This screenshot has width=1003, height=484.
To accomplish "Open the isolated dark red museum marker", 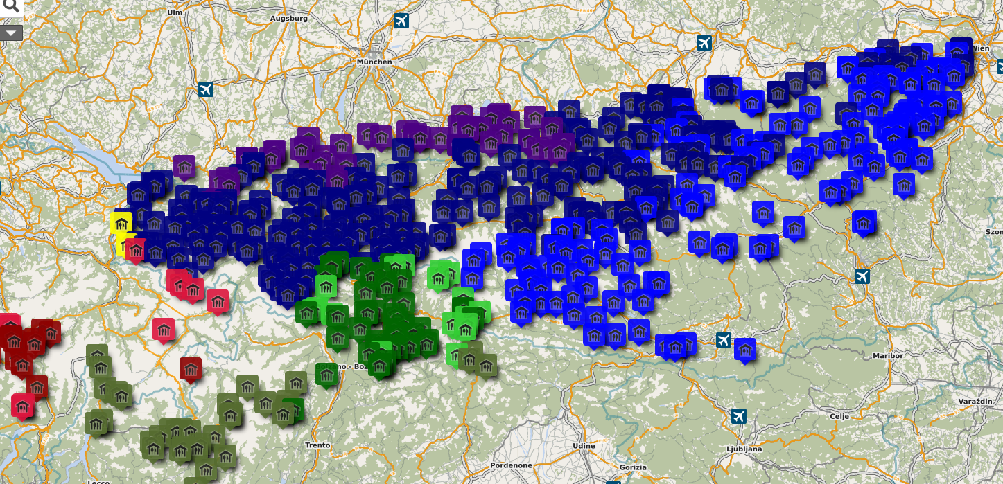I will pos(191,370).
